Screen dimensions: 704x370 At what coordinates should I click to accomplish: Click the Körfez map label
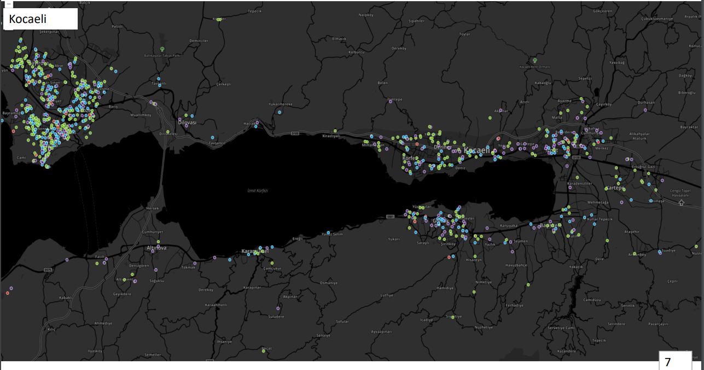click(x=410, y=157)
